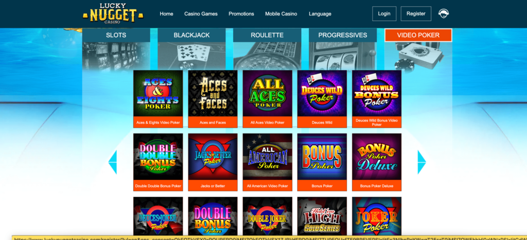The height and width of the screenshot is (240, 527).
Task: Launch the Deuces Wild Poker tile
Action: click(x=322, y=93)
